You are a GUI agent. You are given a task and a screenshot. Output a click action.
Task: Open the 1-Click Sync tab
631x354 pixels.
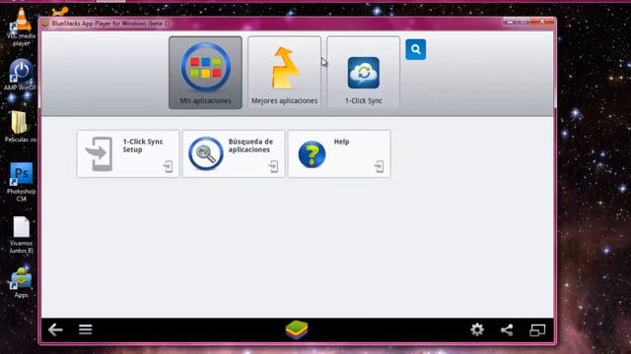364,73
